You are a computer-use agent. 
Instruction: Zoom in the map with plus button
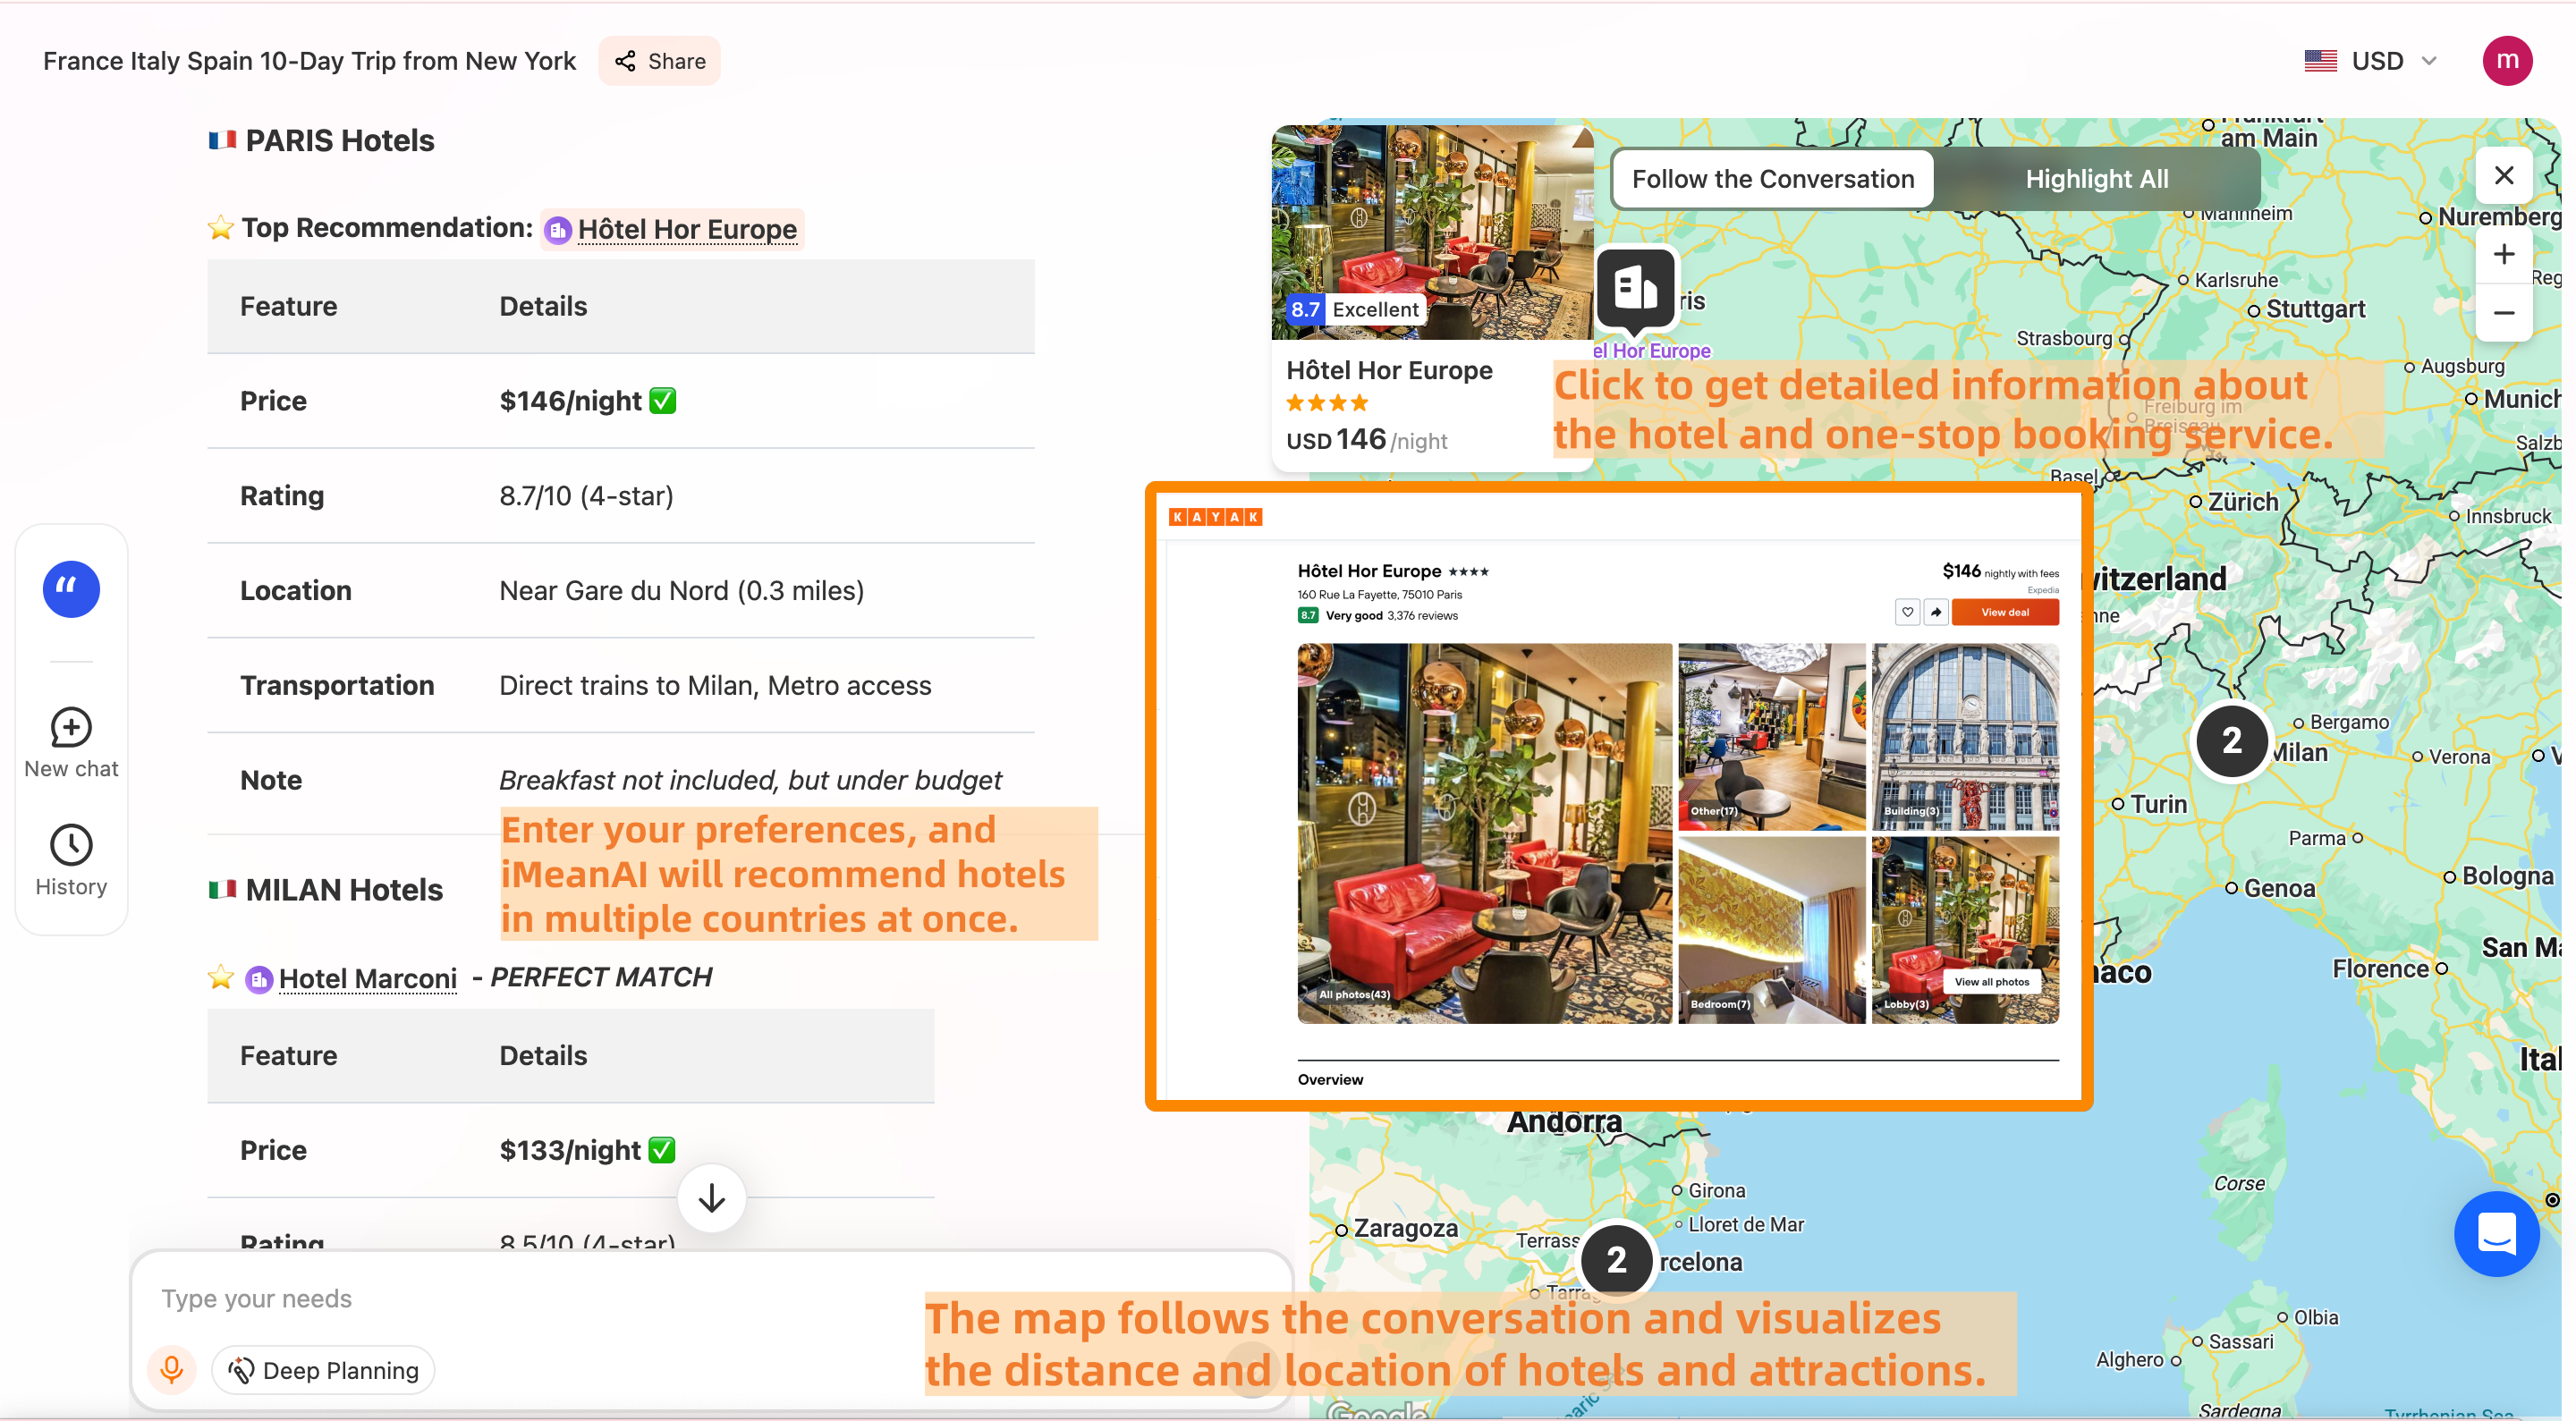[2503, 254]
